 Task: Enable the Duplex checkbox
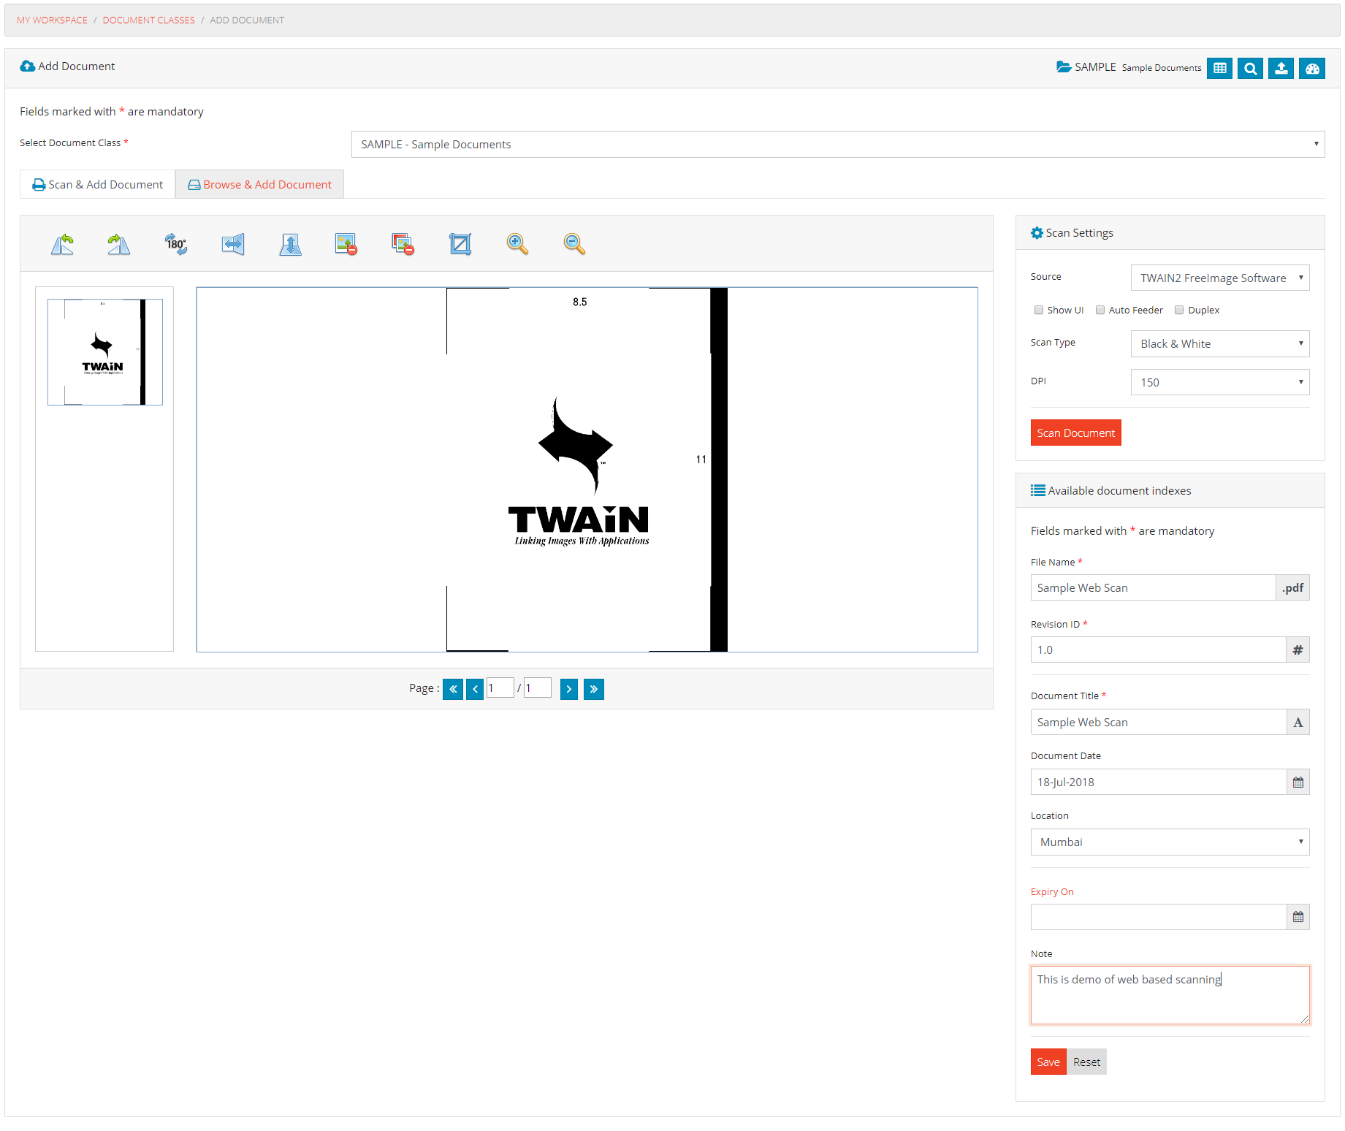[1178, 310]
